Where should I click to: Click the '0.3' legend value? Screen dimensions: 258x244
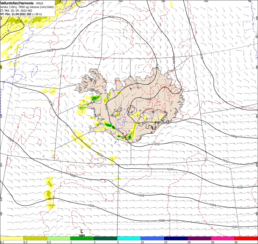26,242
